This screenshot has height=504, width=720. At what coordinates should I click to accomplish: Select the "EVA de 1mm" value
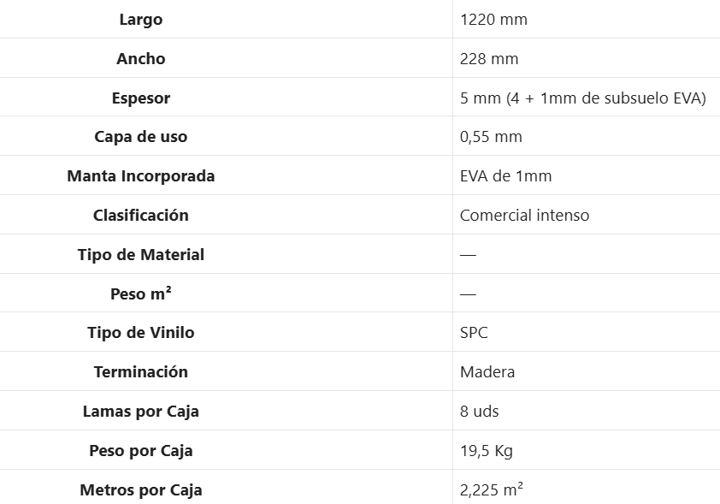click(x=505, y=176)
